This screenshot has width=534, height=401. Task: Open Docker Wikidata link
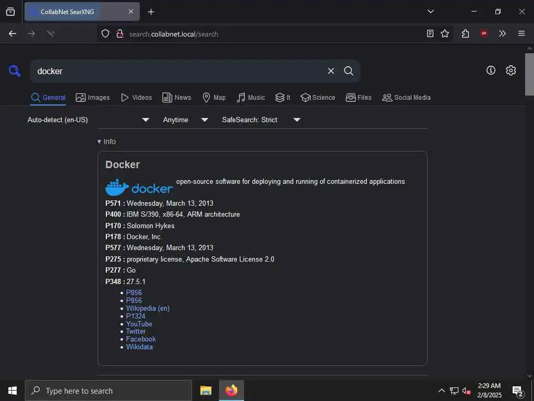point(139,347)
